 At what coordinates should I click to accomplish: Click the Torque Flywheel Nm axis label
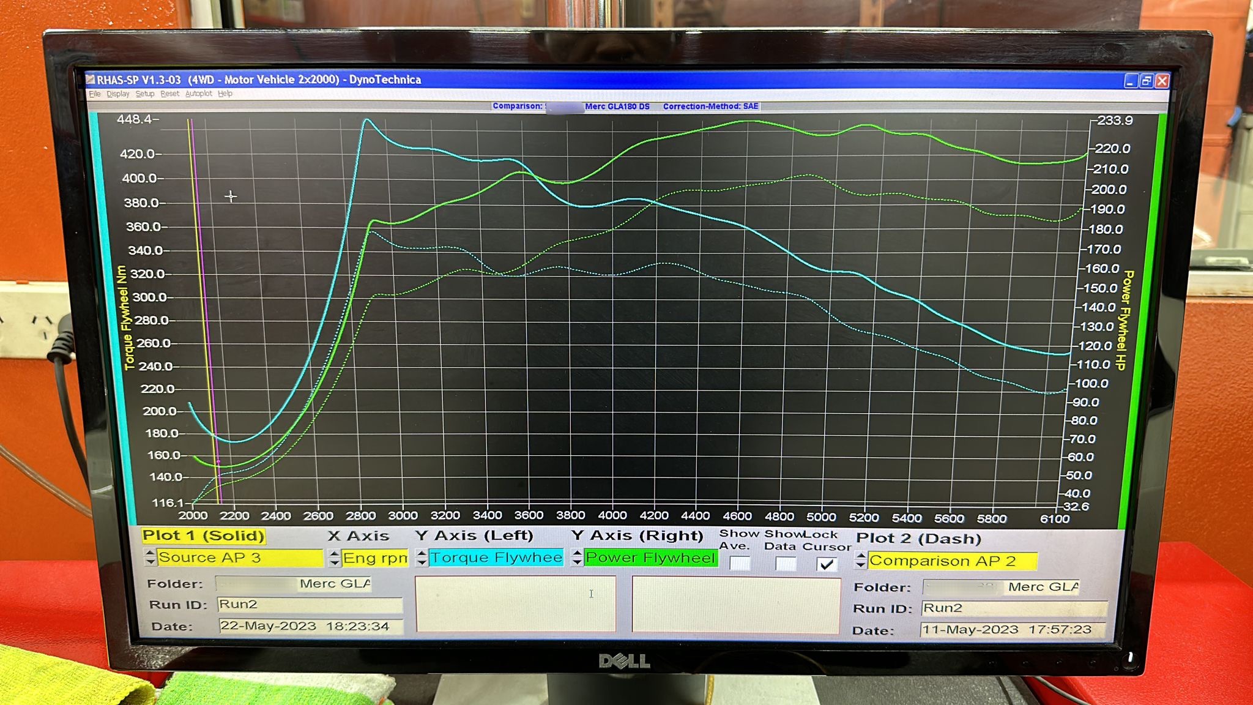(125, 318)
